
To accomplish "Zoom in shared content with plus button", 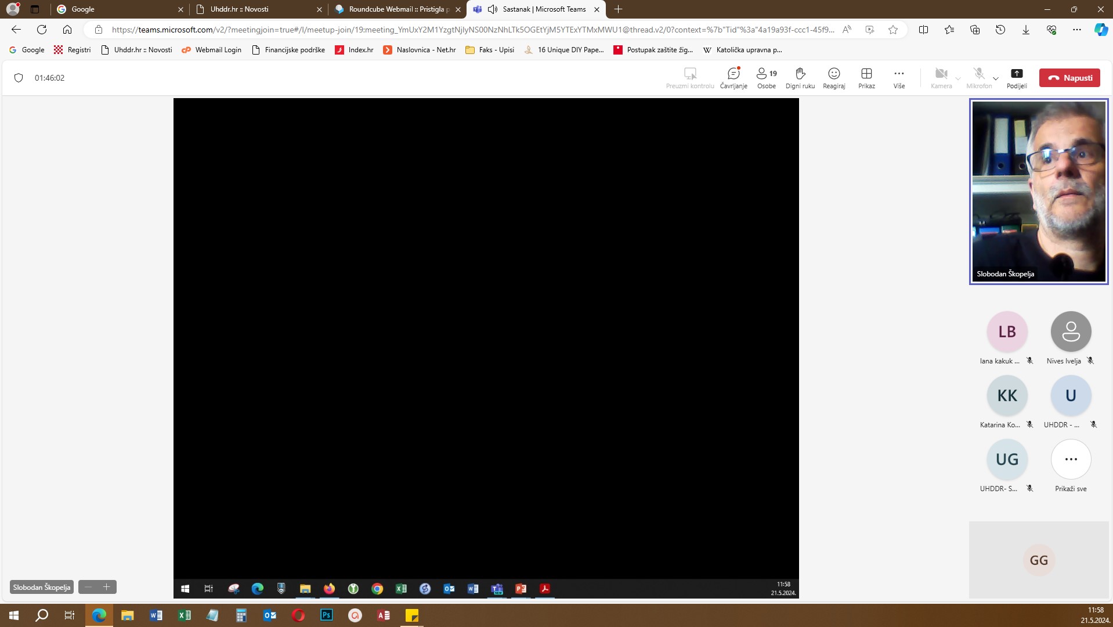I will [x=107, y=587].
